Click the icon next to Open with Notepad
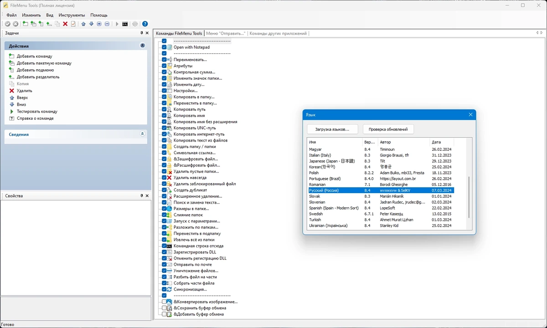This screenshot has height=328, width=547. 170,47
